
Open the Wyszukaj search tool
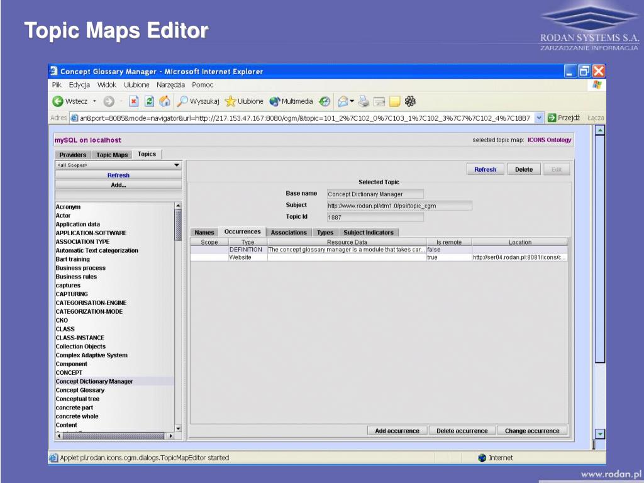[198, 101]
